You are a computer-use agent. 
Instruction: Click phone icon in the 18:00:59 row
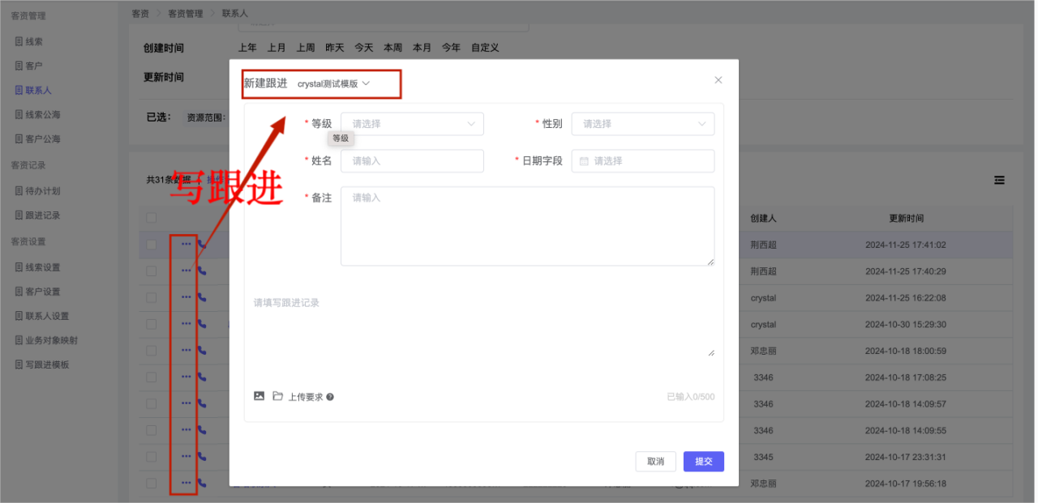point(202,350)
